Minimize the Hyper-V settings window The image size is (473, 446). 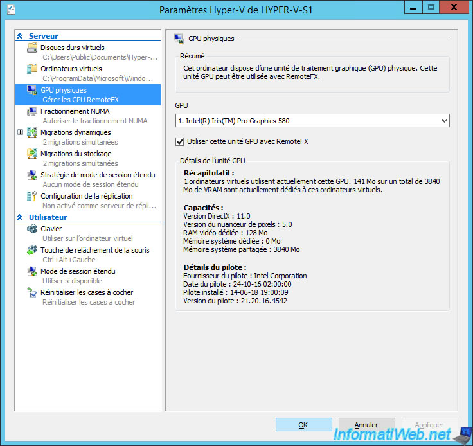(x=413, y=7)
